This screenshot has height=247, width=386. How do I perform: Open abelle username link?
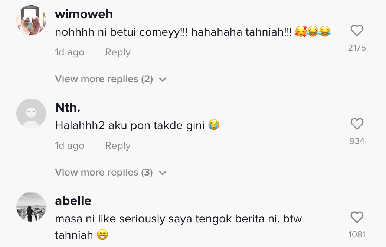click(x=73, y=201)
